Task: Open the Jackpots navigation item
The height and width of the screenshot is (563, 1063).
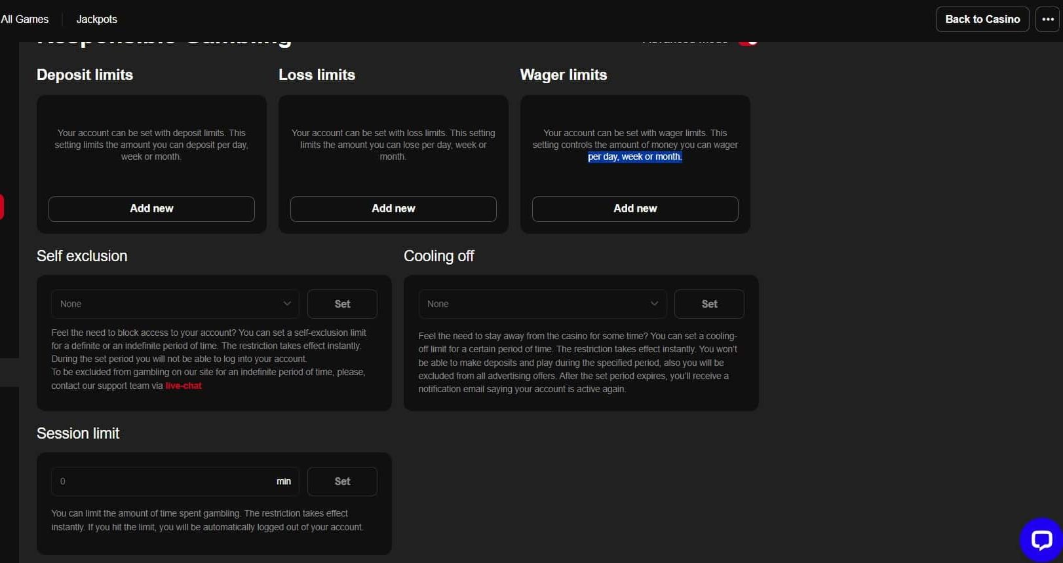Action: point(96,20)
